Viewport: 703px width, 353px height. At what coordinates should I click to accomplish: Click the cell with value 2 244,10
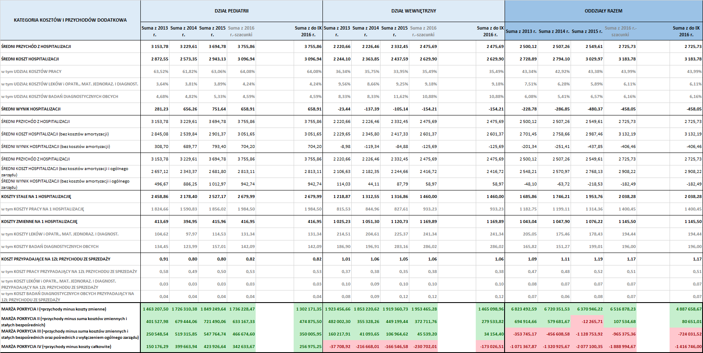pyautogui.click(x=337, y=59)
